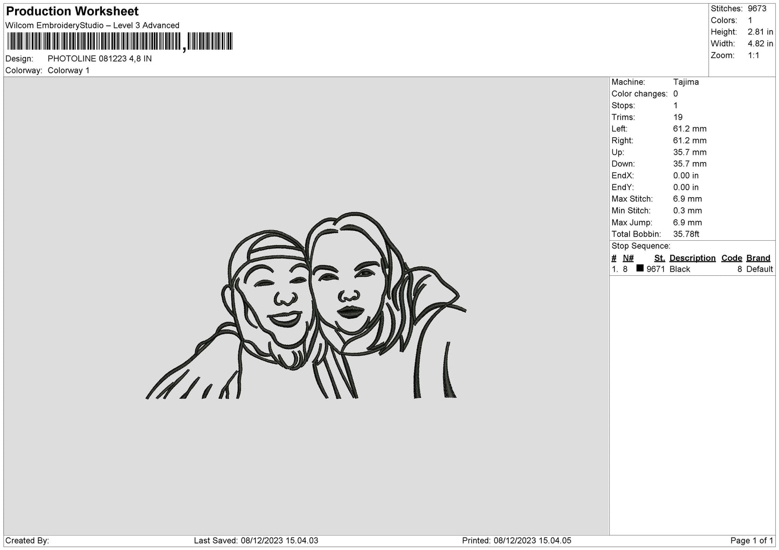This screenshot has height=550, width=779.
Task: Click the N# column header
Action: click(x=628, y=258)
